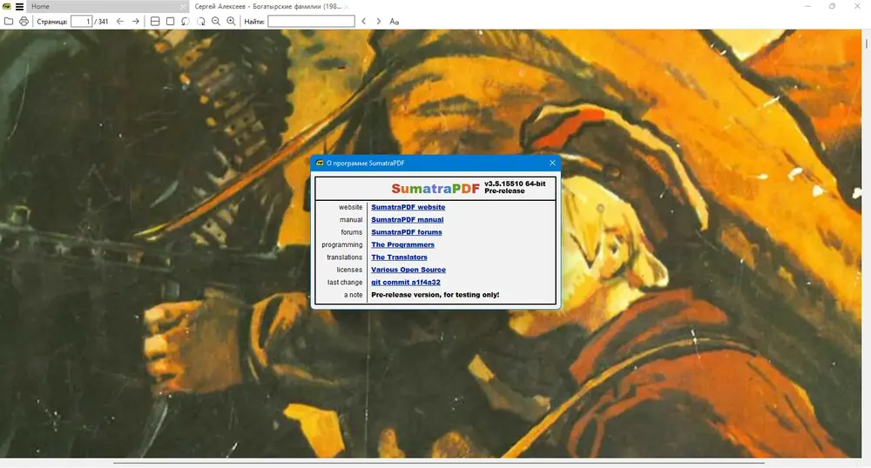Zoom out with magnifier minus

pyautogui.click(x=216, y=21)
